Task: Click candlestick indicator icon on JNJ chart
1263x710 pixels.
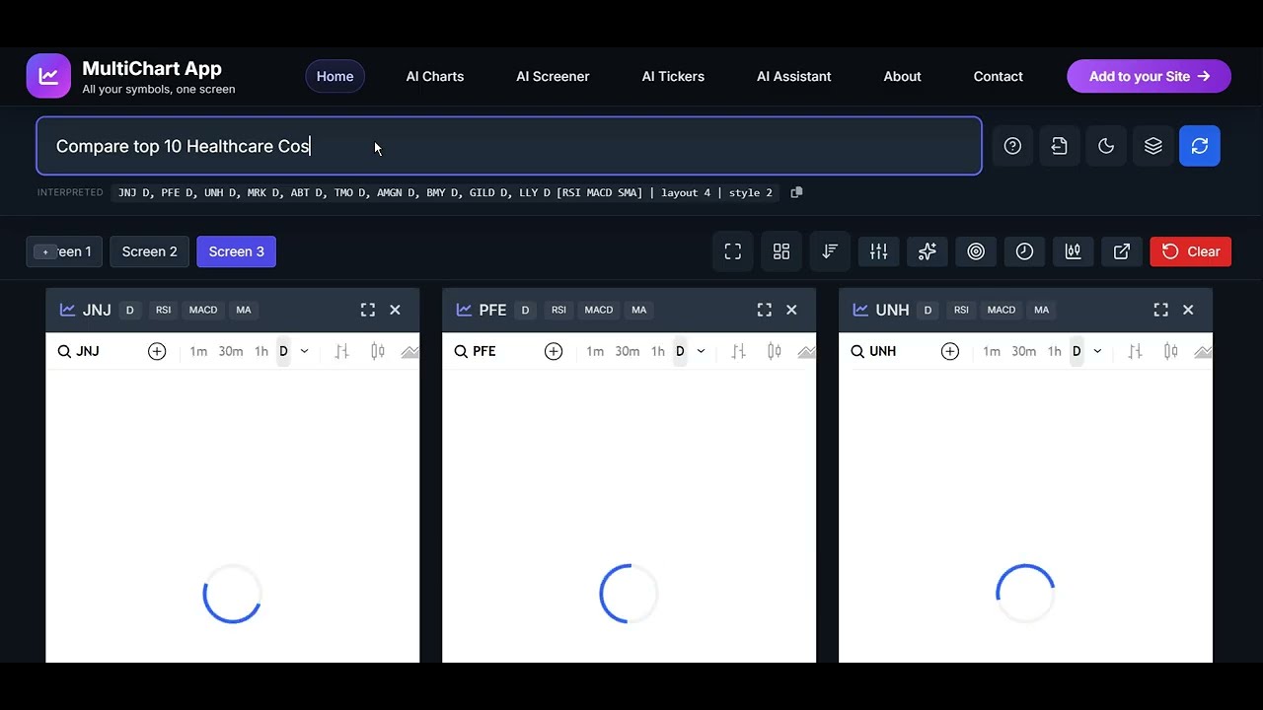Action: pyautogui.click(x=378, y=351)
